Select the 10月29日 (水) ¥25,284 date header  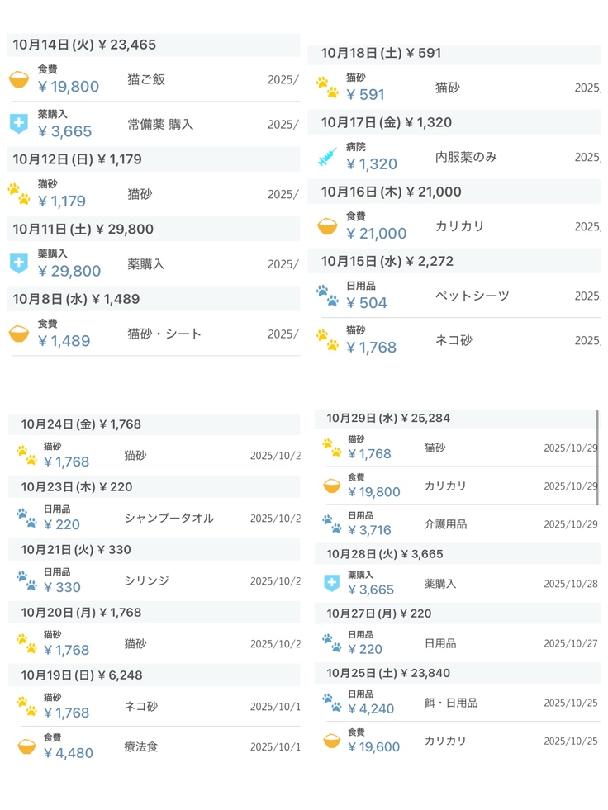click(388, 418)
